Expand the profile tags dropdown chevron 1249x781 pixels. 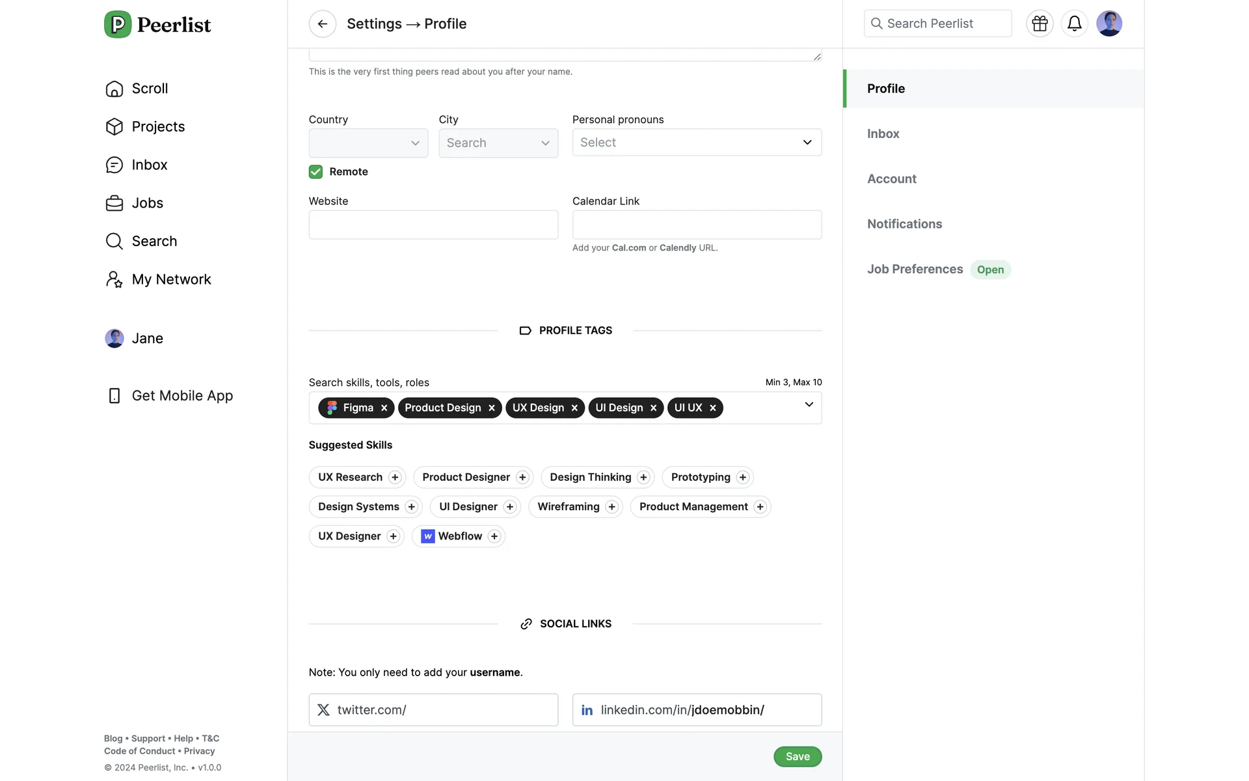point(809,405)
